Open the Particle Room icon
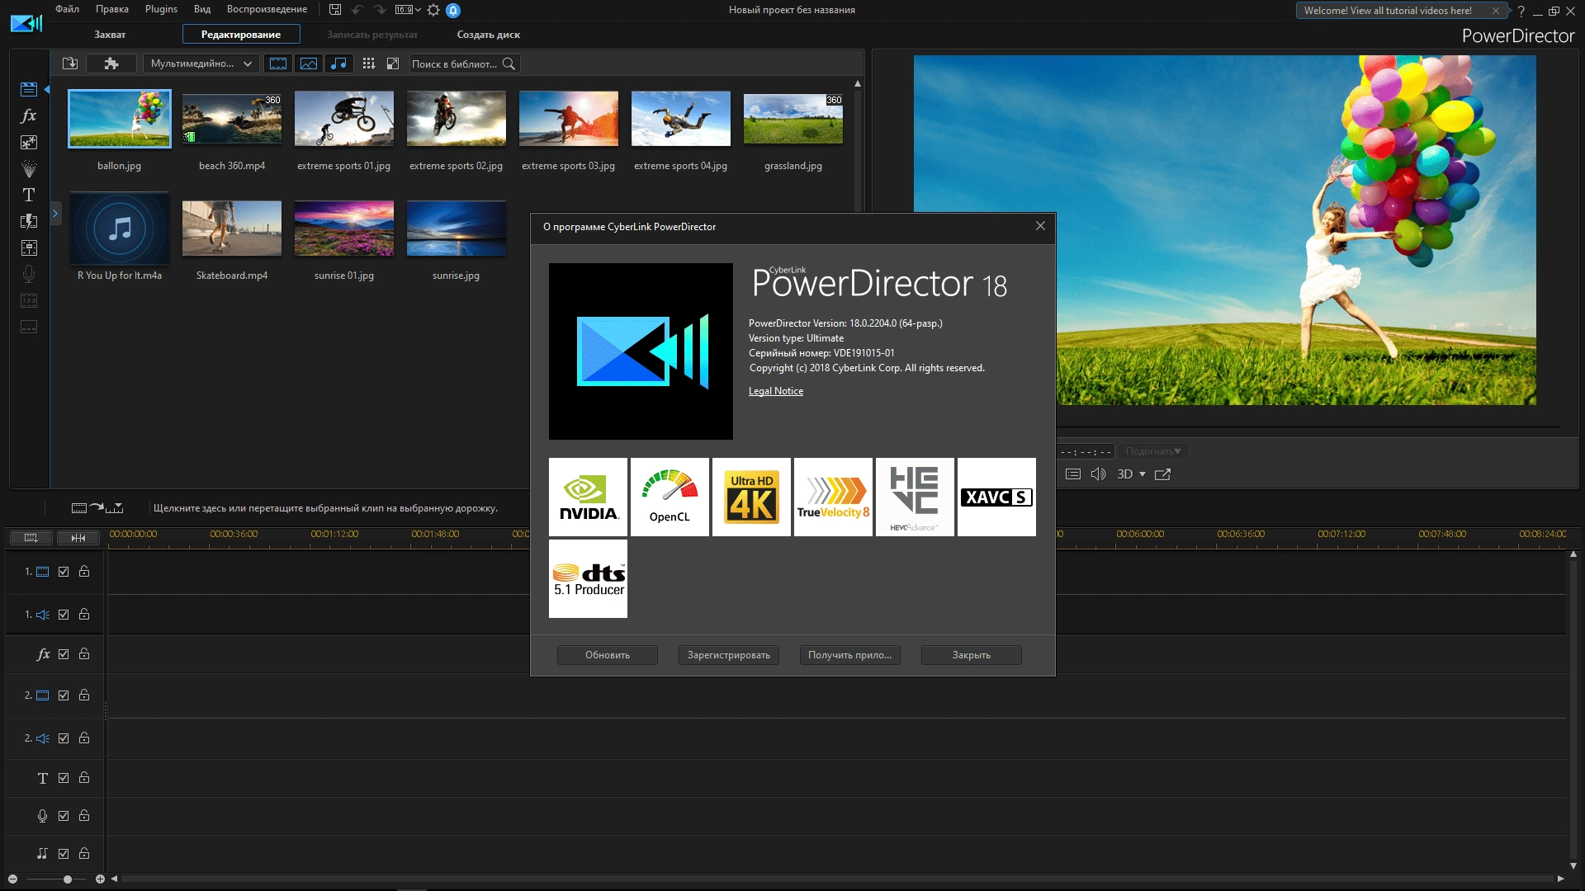This screenshot has width=1585, height=891. click(29, 168)
